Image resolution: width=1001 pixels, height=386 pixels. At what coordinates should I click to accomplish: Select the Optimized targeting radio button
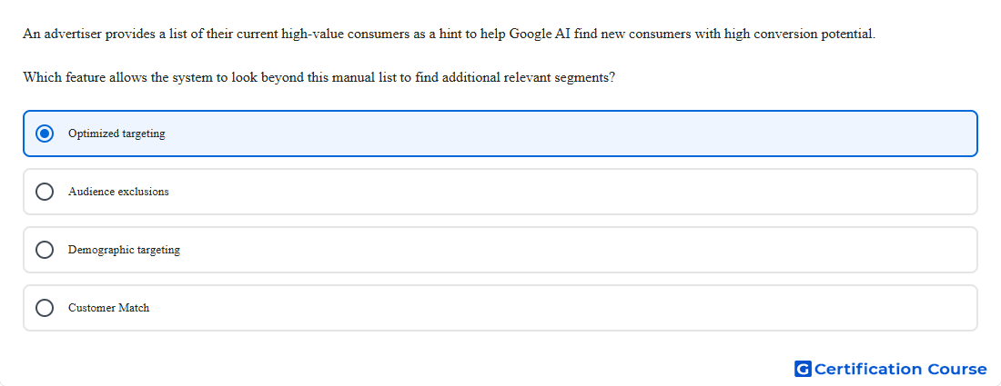click(45, 134)
